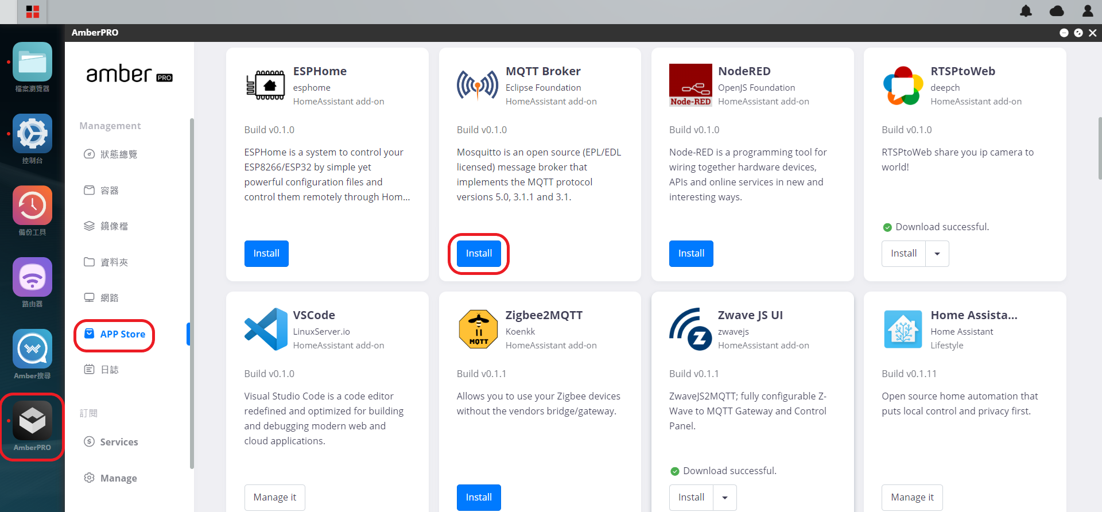Open the AmberPRO dock icon
Image resolution: width=1102 pixels, height=512 pixels.
click(32, 421)
